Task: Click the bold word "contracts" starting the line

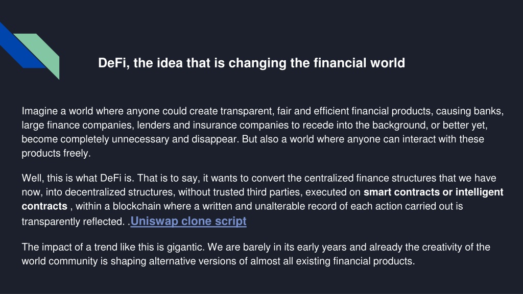Action: coord(44,206)
